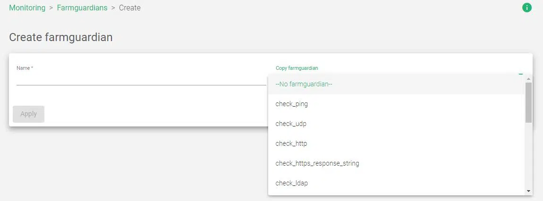
Task: Choose check_ping from the list
Action: coord(291,104)
